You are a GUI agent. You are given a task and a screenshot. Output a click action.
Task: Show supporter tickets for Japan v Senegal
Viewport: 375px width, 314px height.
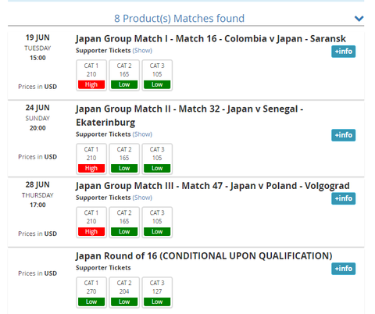(x=142, y=134)
